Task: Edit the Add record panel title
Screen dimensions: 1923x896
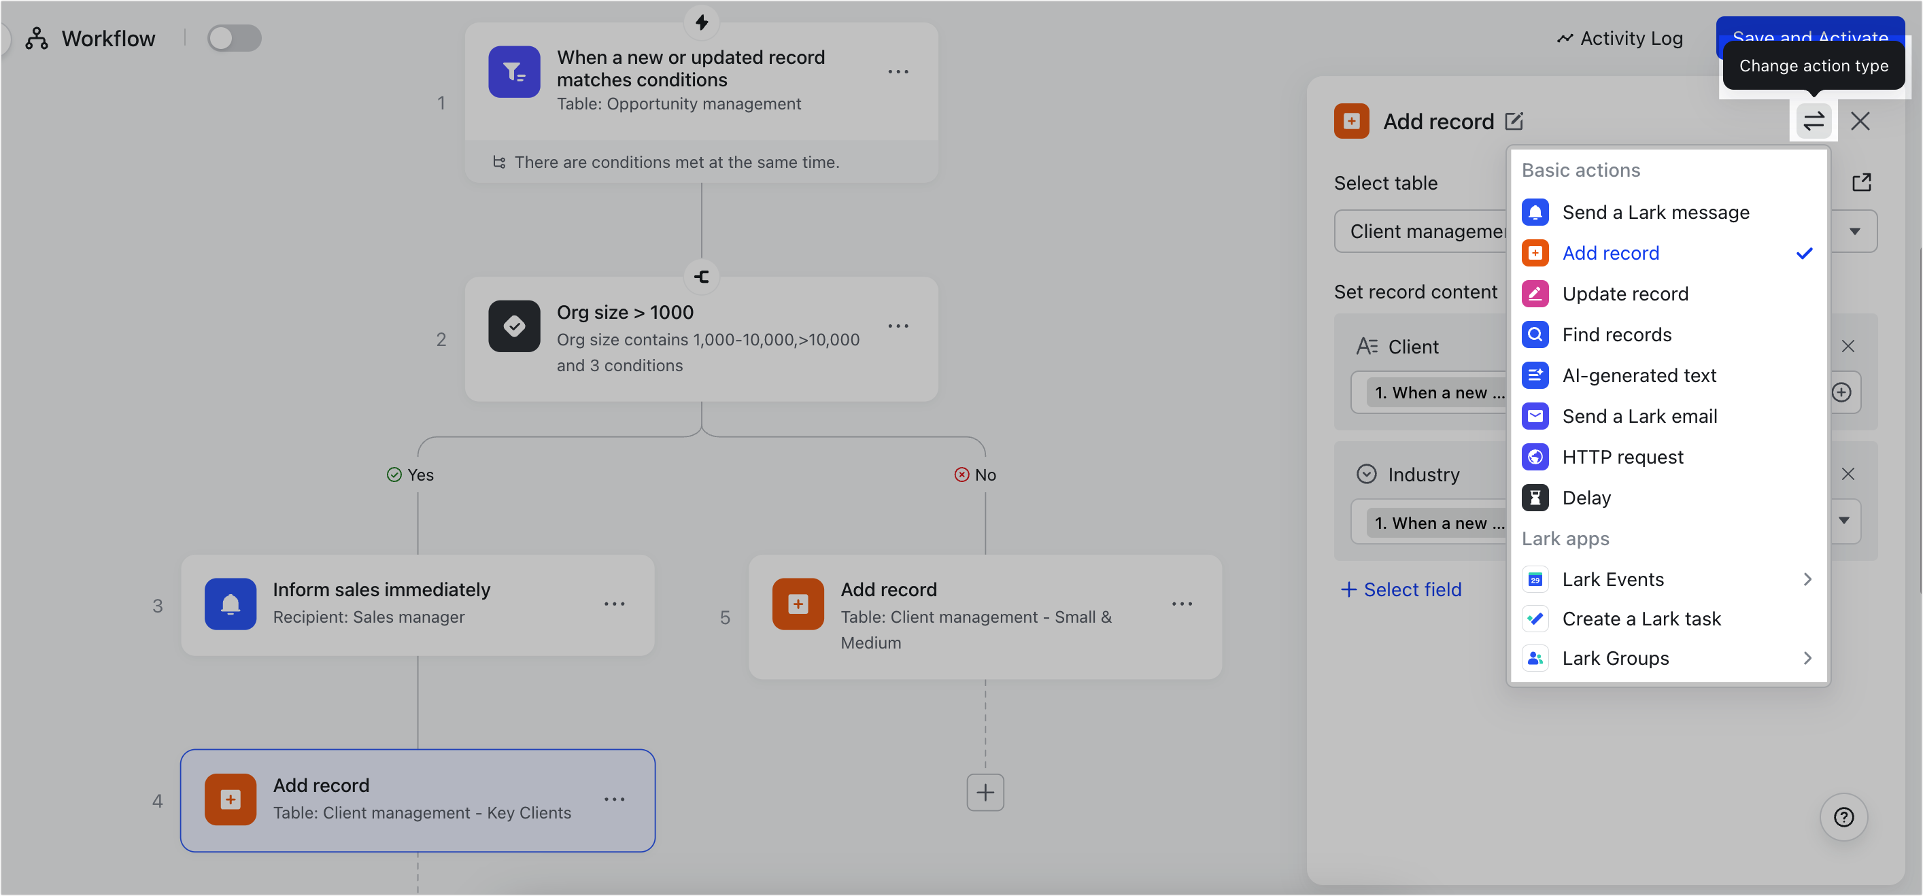Action: coord(1514,121)
